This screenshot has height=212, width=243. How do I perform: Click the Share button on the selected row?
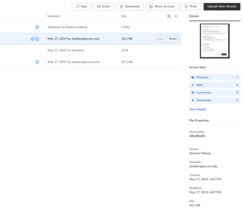[x=173, y=39]
